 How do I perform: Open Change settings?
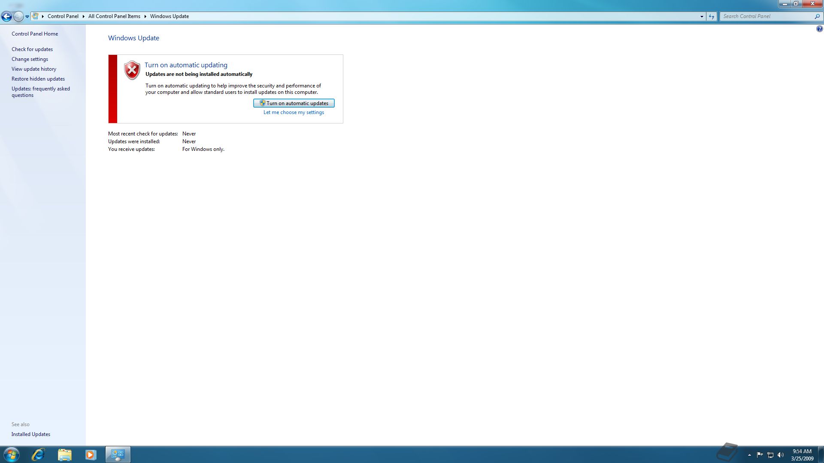pyautogui.click(x=30, y=59)
